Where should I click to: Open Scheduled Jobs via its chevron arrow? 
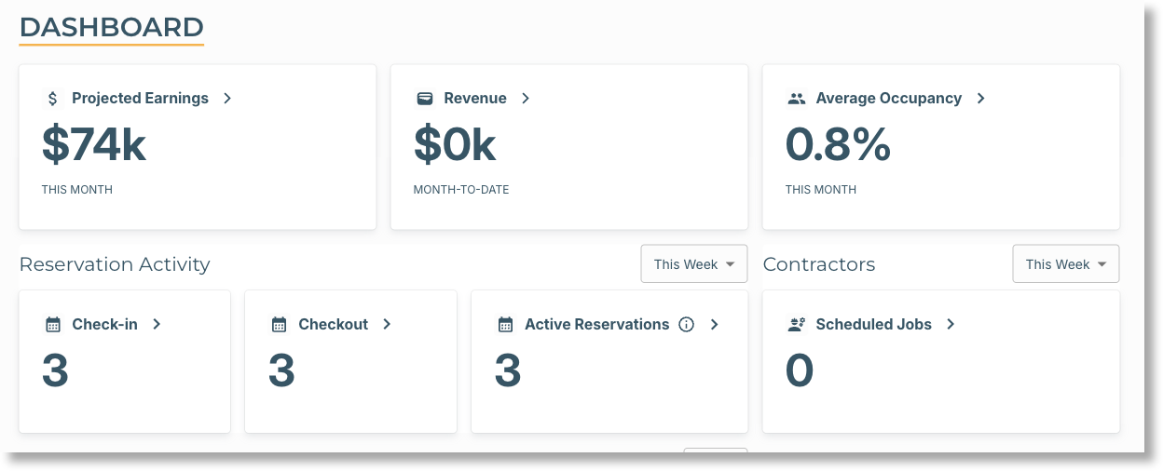[951, 325]
